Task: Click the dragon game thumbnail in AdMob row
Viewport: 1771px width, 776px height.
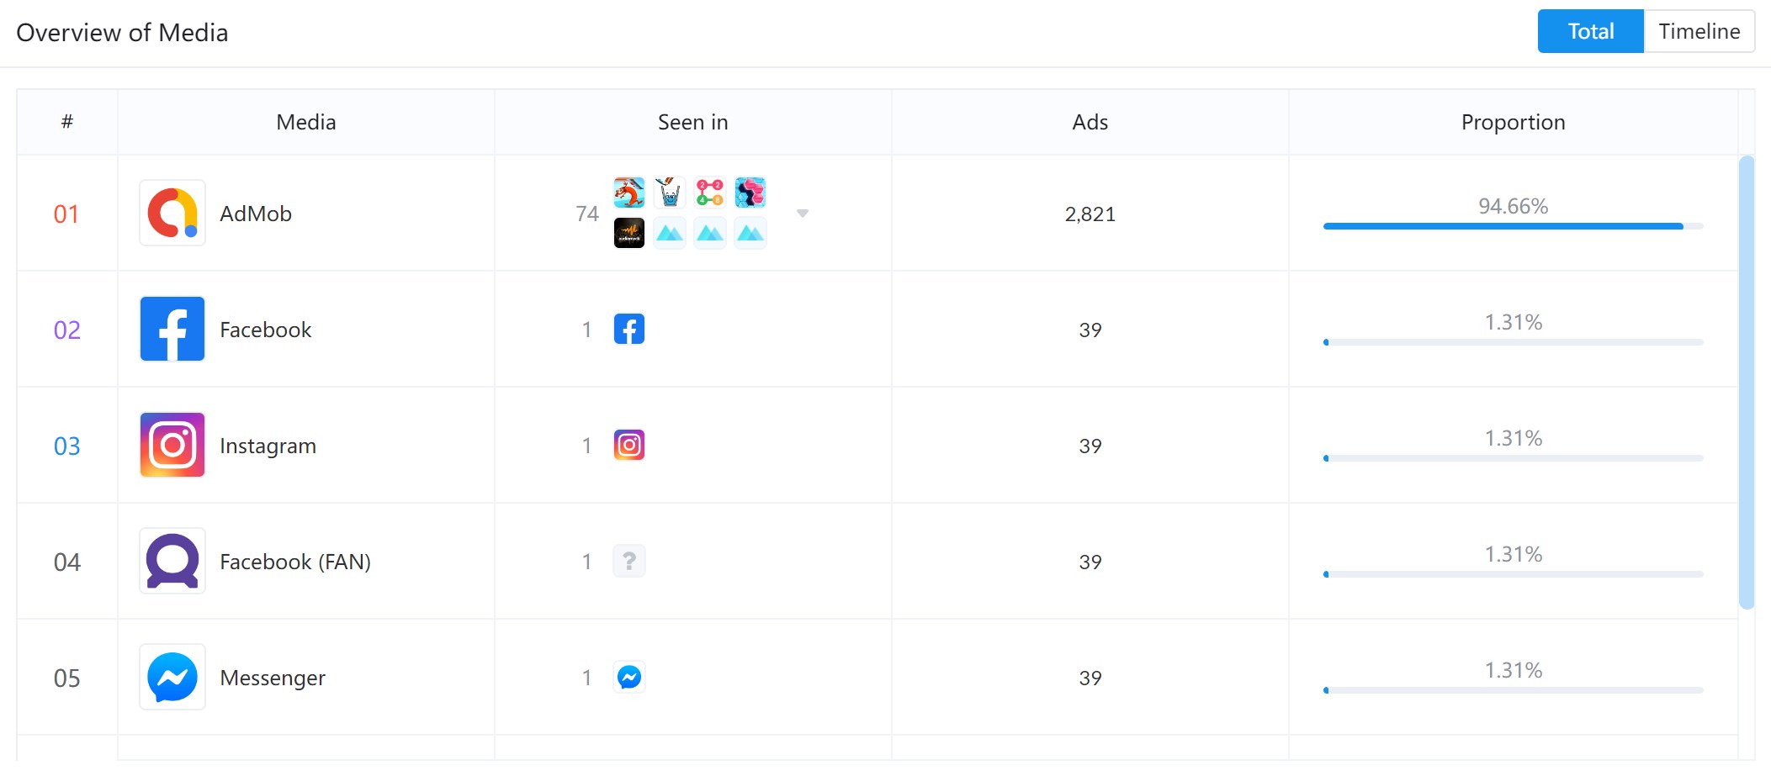Action: tap(629, 193)
